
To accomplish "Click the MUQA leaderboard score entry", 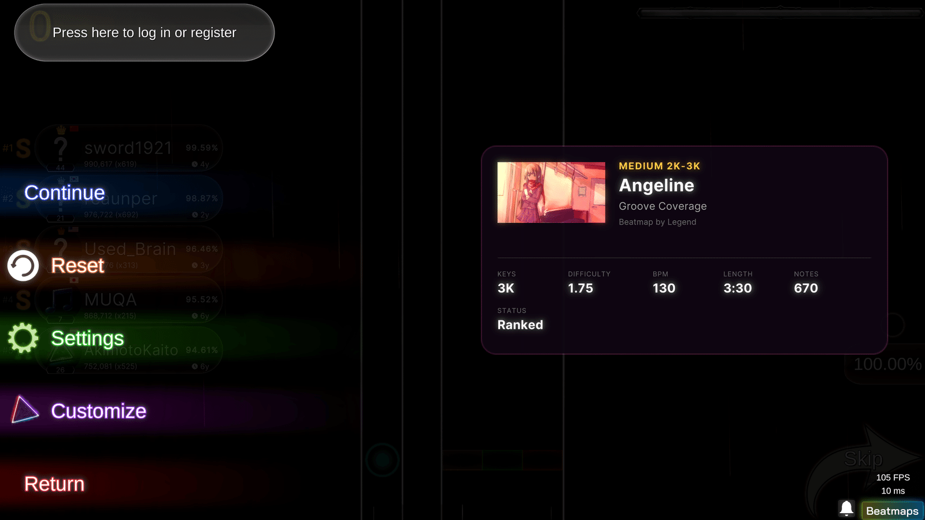I will click(x=129, y=300).
